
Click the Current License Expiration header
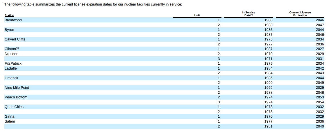(300, 14)
